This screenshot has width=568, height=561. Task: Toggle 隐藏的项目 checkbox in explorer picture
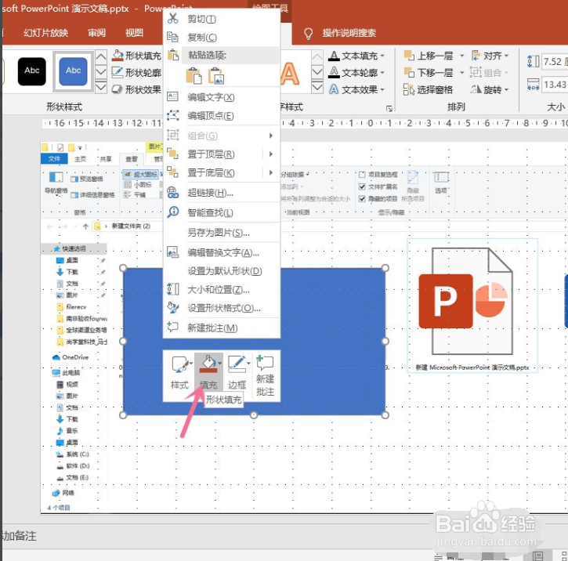362,198
